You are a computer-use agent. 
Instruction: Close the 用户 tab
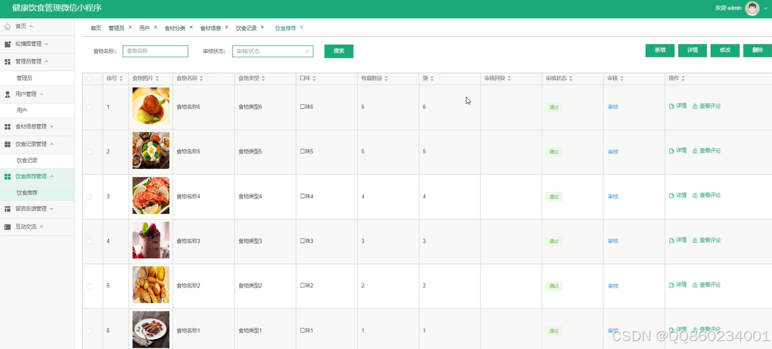pyautogui.click(x=156, y=27)
